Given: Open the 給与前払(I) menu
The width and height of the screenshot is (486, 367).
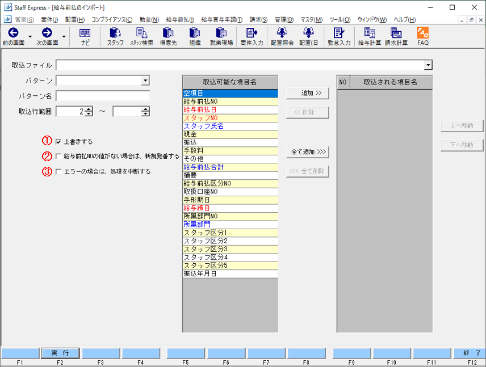Looking at the screenshot, I should (x=180, y=19).
